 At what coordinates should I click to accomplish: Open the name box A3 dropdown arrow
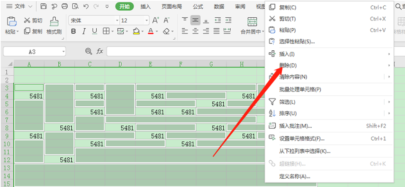(x=64, y=51)
